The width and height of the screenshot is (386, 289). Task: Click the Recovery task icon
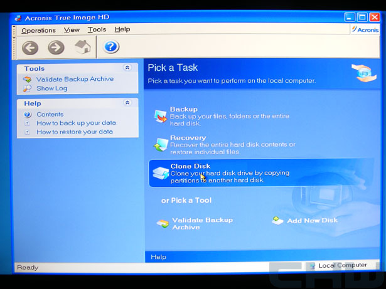pos(161,145)
